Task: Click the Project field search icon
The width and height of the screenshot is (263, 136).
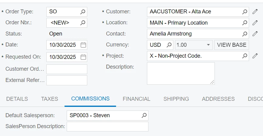Action: coord(245,56)
